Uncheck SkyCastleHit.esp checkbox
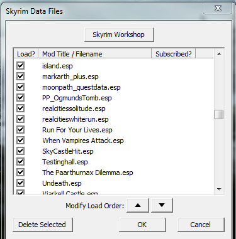The width and height of the screenshot is (236, 239). coord(21,151)
